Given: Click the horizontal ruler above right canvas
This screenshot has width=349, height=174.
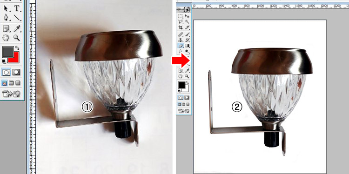Looking at the screenshot, I should tap(270, 6).
